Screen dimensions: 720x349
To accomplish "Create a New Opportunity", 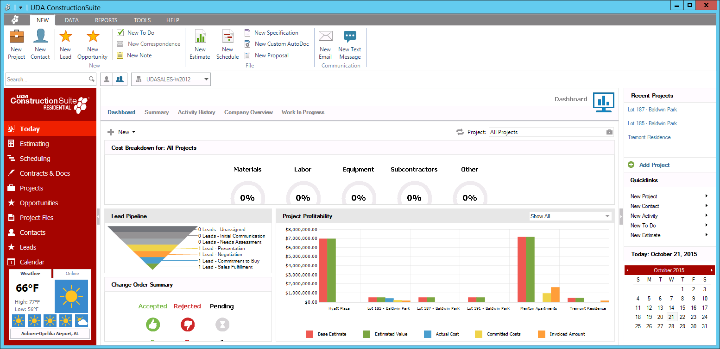I will point(93,44).
